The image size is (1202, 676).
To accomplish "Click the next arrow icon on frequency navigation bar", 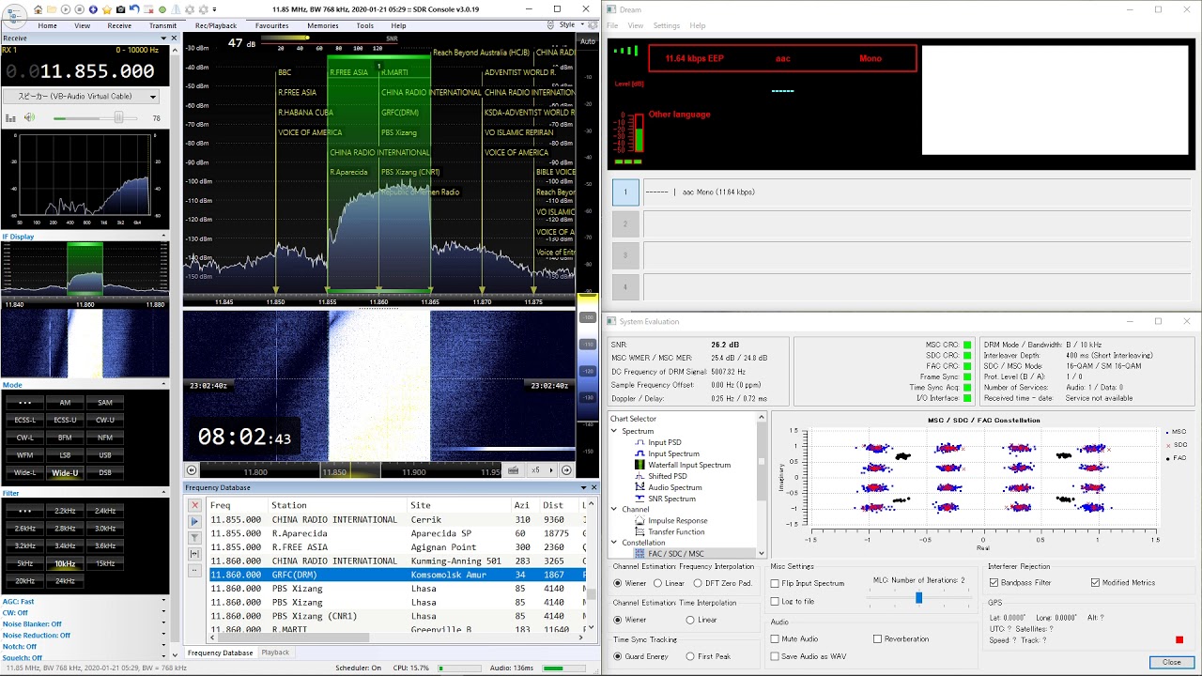I will (x=566, y=470).
